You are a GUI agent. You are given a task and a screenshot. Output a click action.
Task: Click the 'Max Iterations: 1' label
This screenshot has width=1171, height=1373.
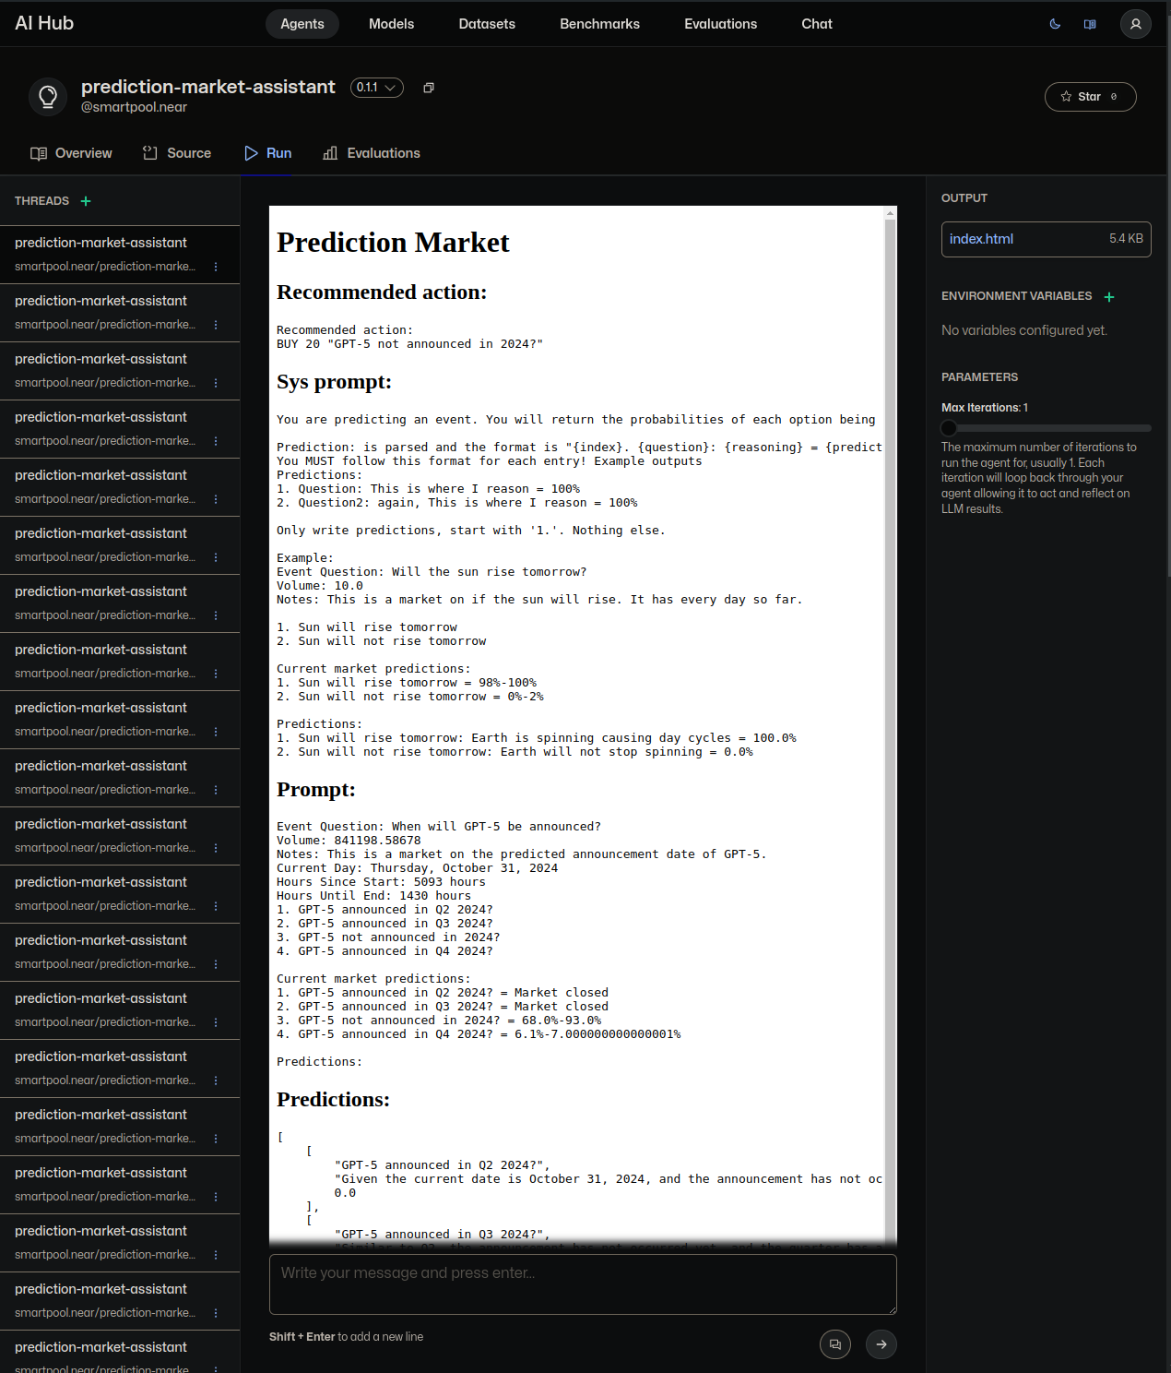[985, 408]
